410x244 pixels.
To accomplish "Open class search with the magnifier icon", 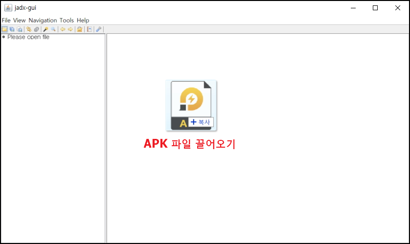I will pos(53,29).
